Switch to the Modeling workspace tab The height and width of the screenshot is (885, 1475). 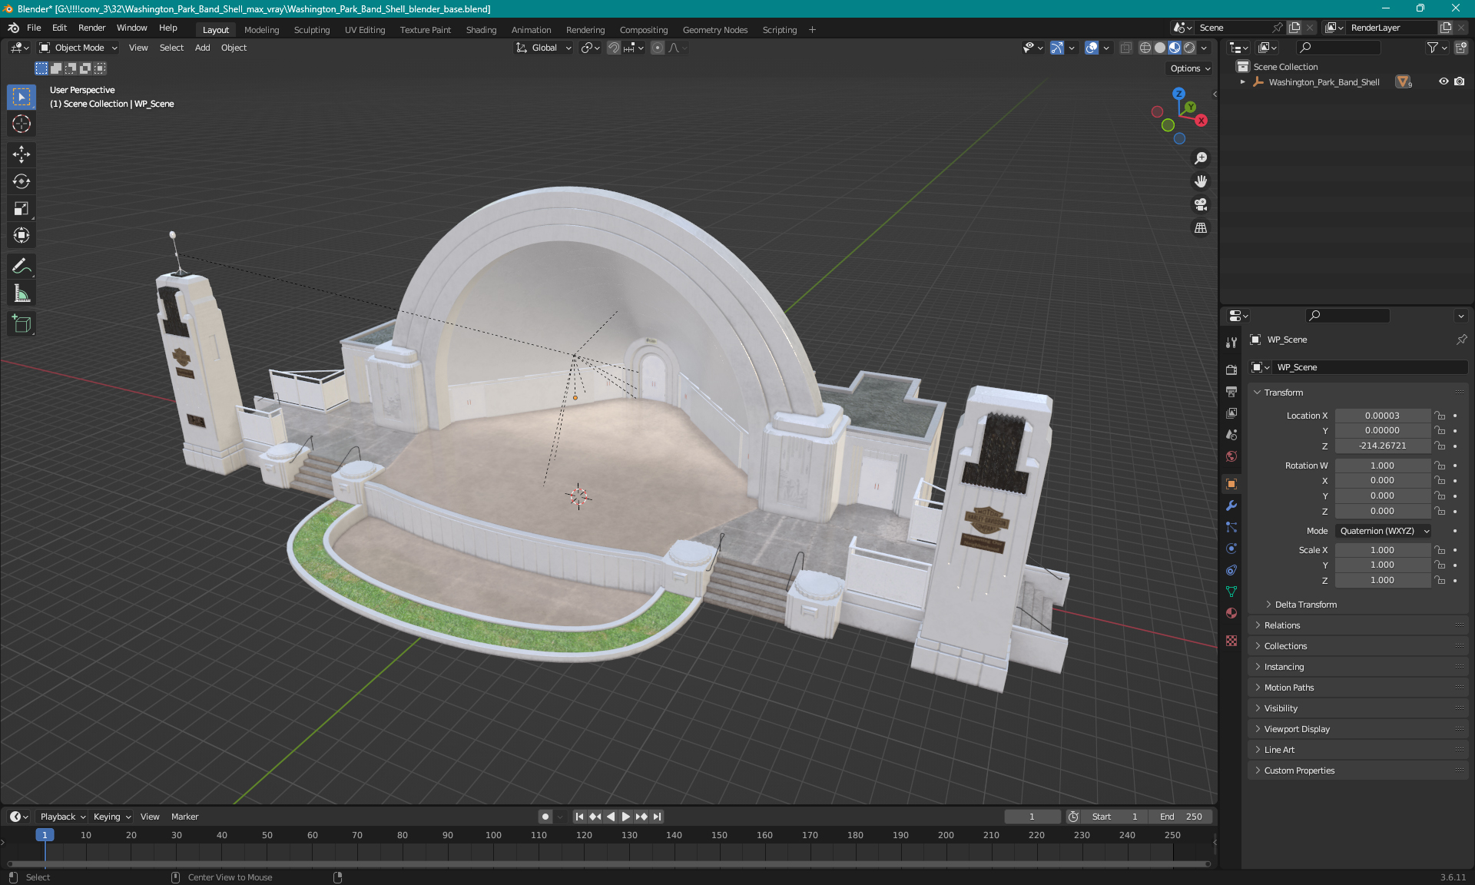pos(261,30)
